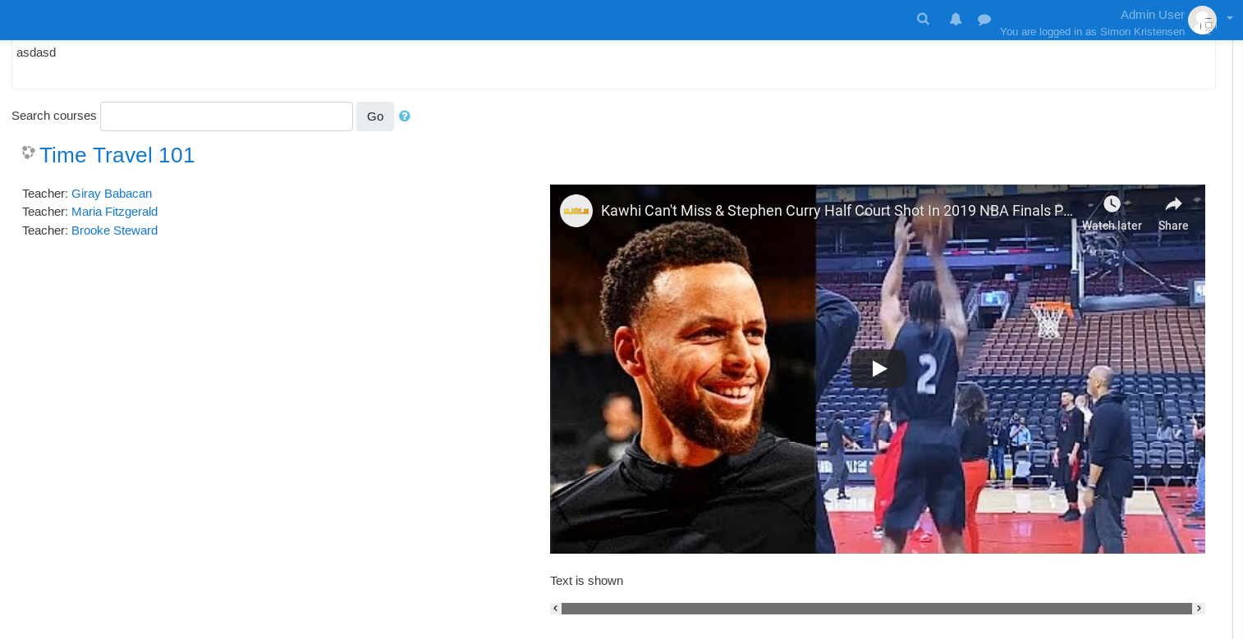Click the 'Text is shown' caption
Image resolution: width=1243 pixels, height=639 pixels.
pos(586,581)
